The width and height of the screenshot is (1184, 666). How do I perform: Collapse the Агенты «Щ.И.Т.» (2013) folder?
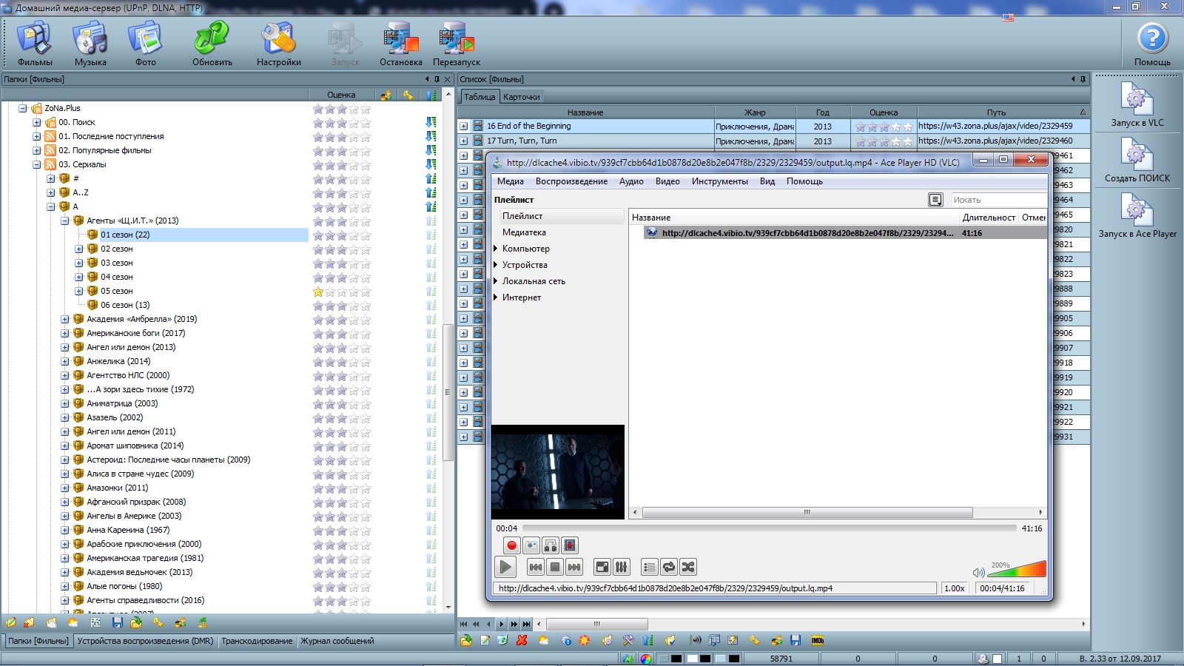[x=65, y=221]
